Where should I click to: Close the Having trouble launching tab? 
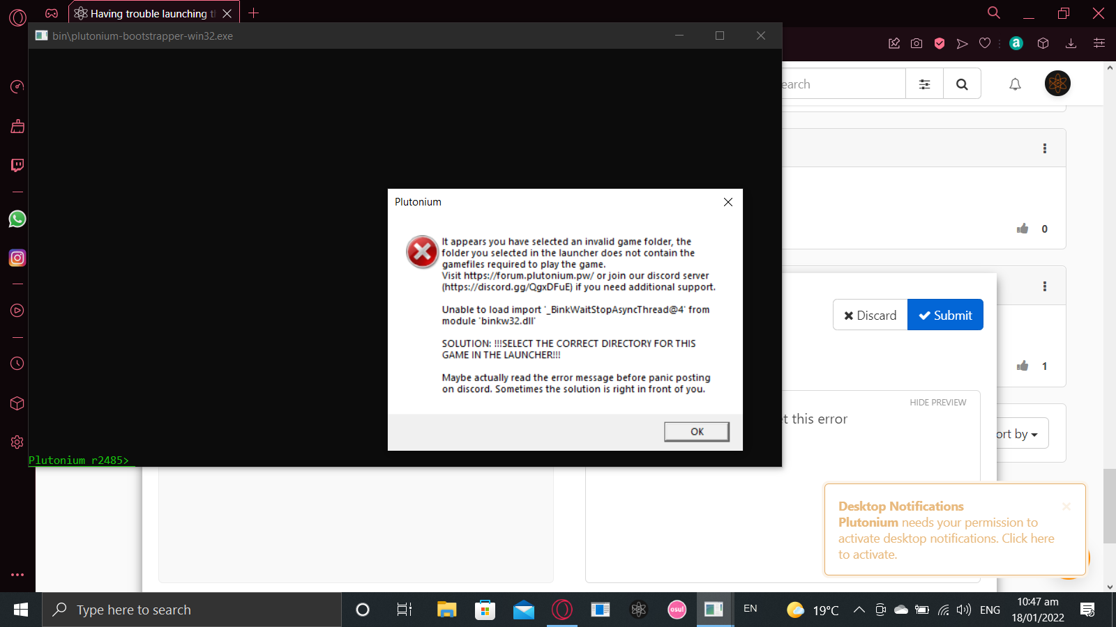tap(227, 13)
